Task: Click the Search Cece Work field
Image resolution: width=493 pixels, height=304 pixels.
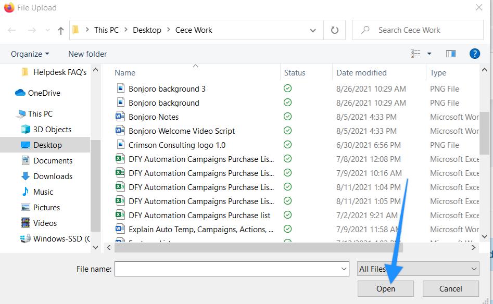Action: pos(418,30)
